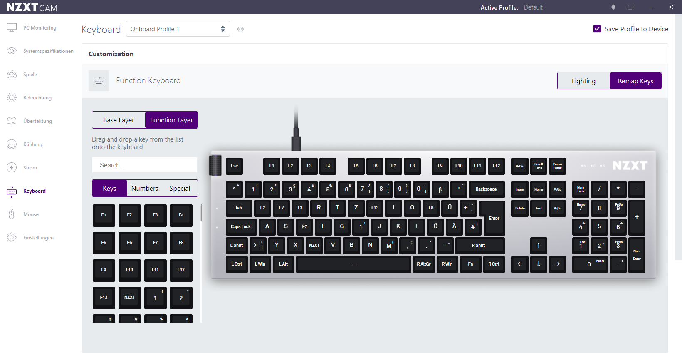Click the key Search field

[x=145, y=165]
